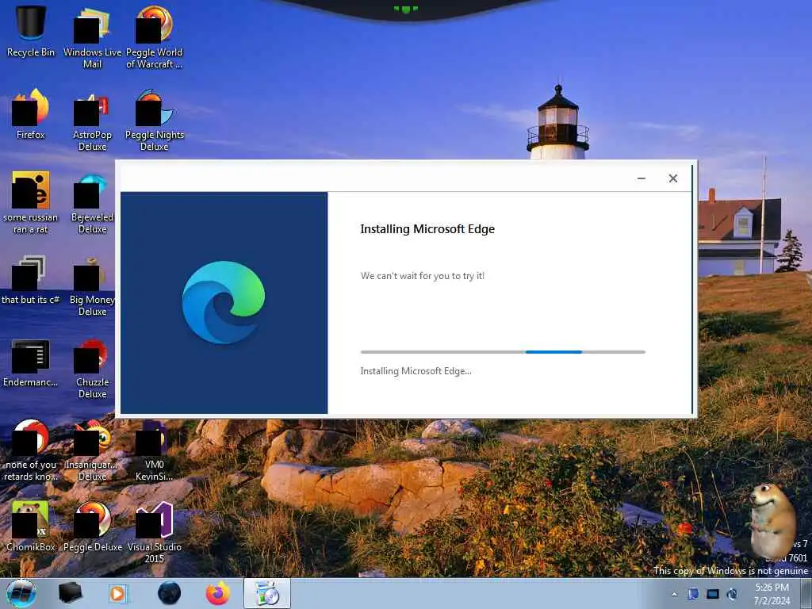Select the VM0 KevinSi... desktop icon
812x609 pixels.
pyautogui.click(x=155, y=450)
